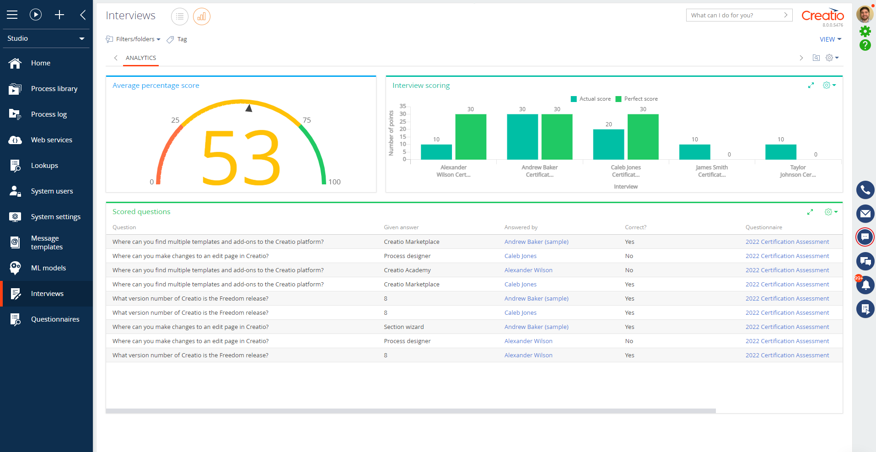Screen dimensions: 876x452
Task: Click James Smith actual score bar
Action: [694, 152]
